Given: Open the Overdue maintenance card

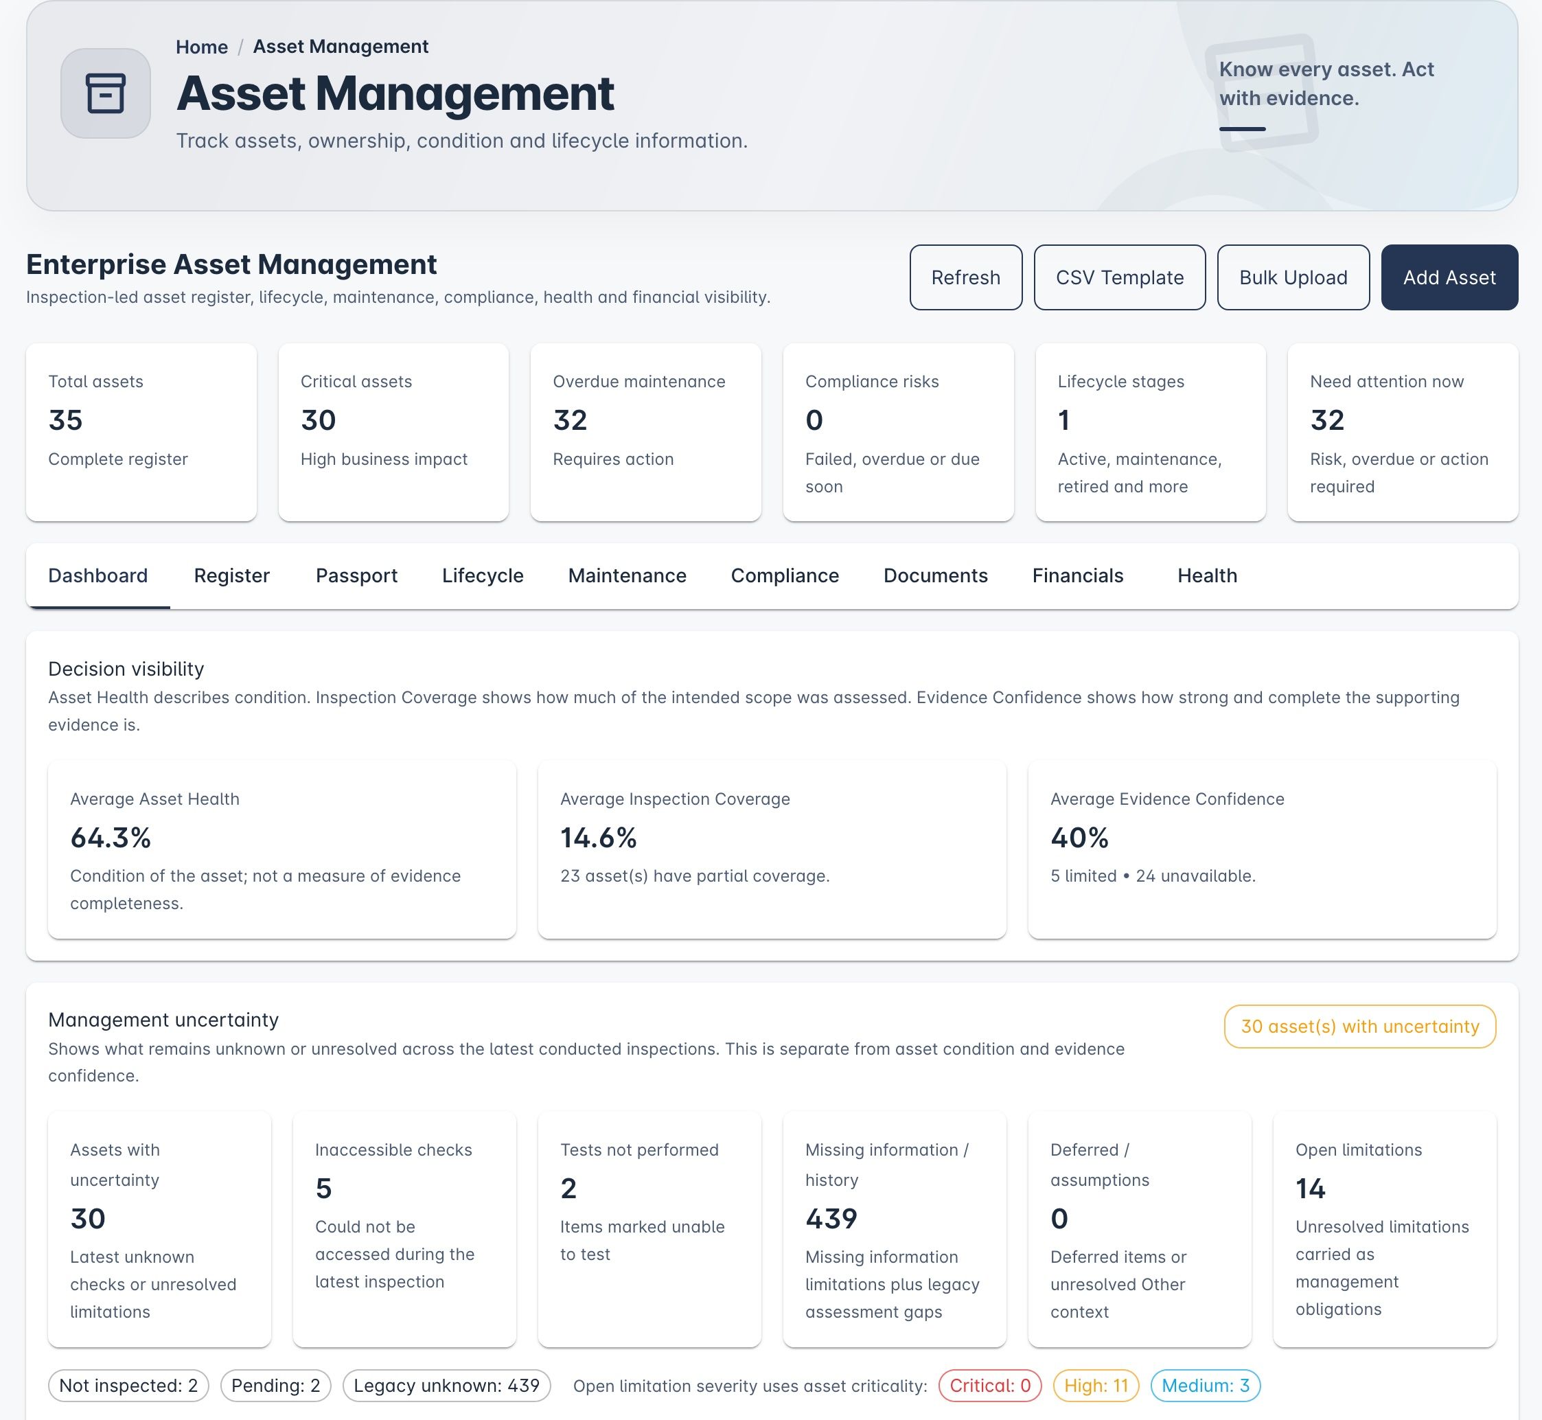Looking at the screenshot, I should click(645, 432).
